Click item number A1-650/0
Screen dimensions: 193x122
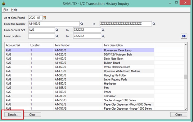(x=61, y=84)
